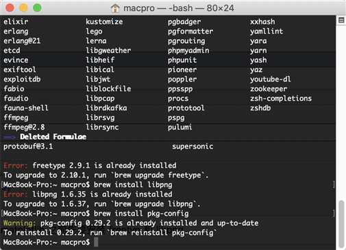Click the red Error label before freetype
346x250 pixels.
(15, 165)
